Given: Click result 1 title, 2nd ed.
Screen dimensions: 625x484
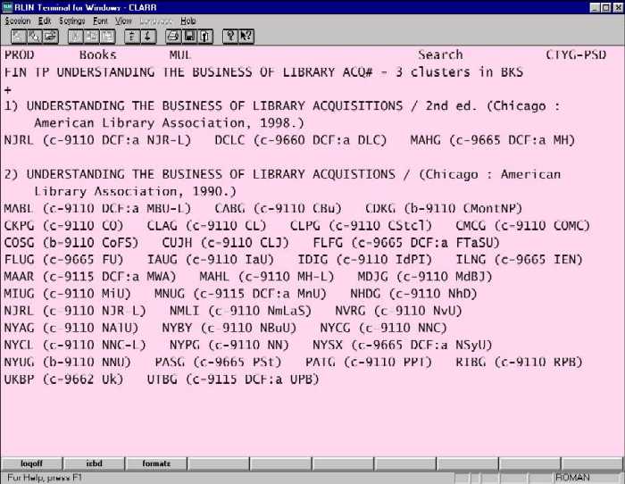Looking at the screenshot, I should pyautogui.click(x=282, y=106).
